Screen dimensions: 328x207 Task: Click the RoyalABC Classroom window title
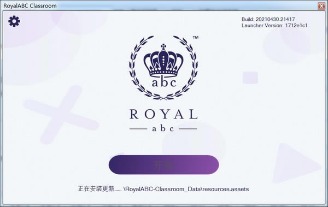[x=30, y=6]
